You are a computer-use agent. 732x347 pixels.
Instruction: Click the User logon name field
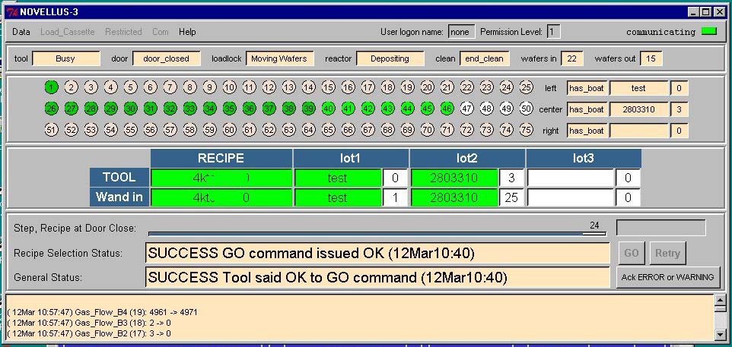coord(461,32)
